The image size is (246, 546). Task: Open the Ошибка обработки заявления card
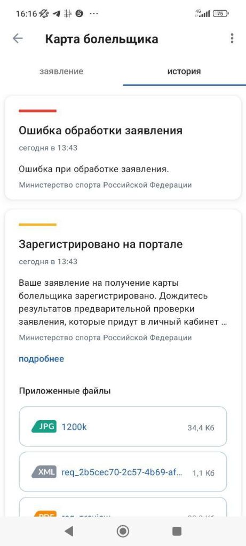[x=123, y=148]
